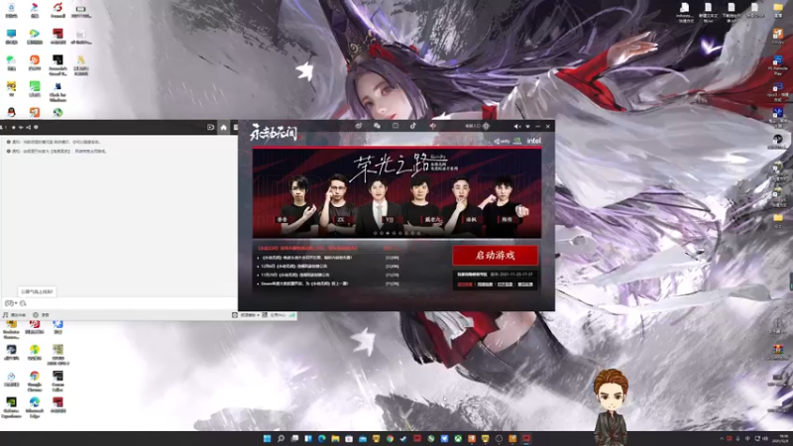This screenshot has width=793, height=446.
Task: Click the 启动游戏 launch game button
Action: [495, 256]
